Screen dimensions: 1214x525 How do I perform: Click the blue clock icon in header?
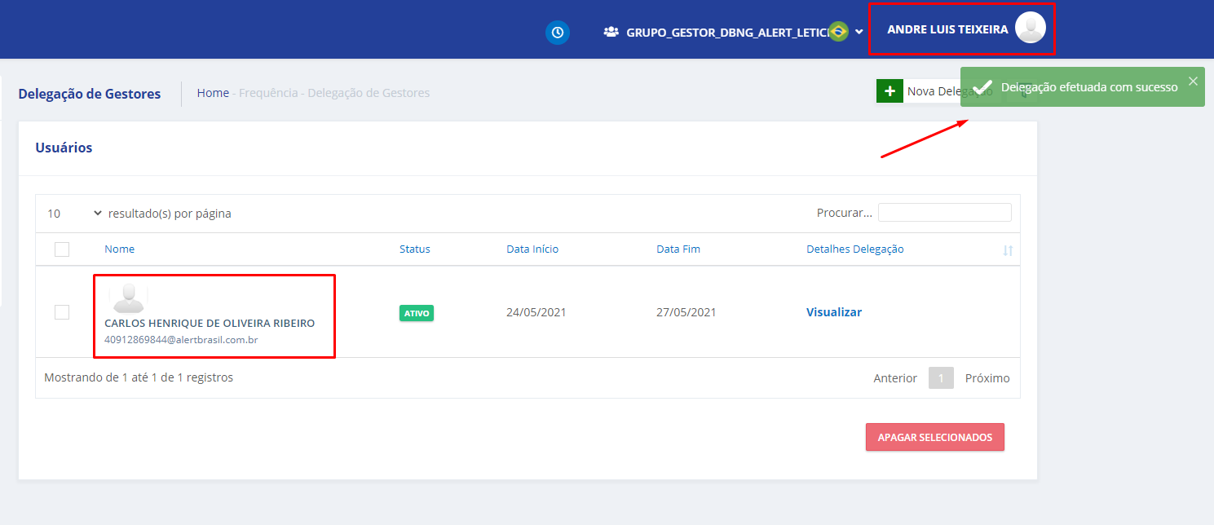coord(558,33)
